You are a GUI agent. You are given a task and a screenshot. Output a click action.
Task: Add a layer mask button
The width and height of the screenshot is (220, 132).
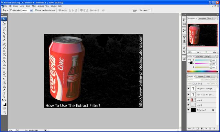pyautogui.click(x=198, y=128)
